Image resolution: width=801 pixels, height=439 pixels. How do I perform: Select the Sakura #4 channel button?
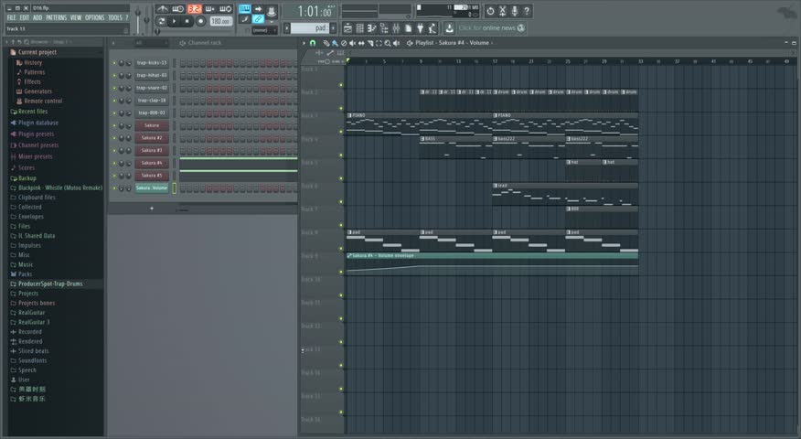point(152,163)
